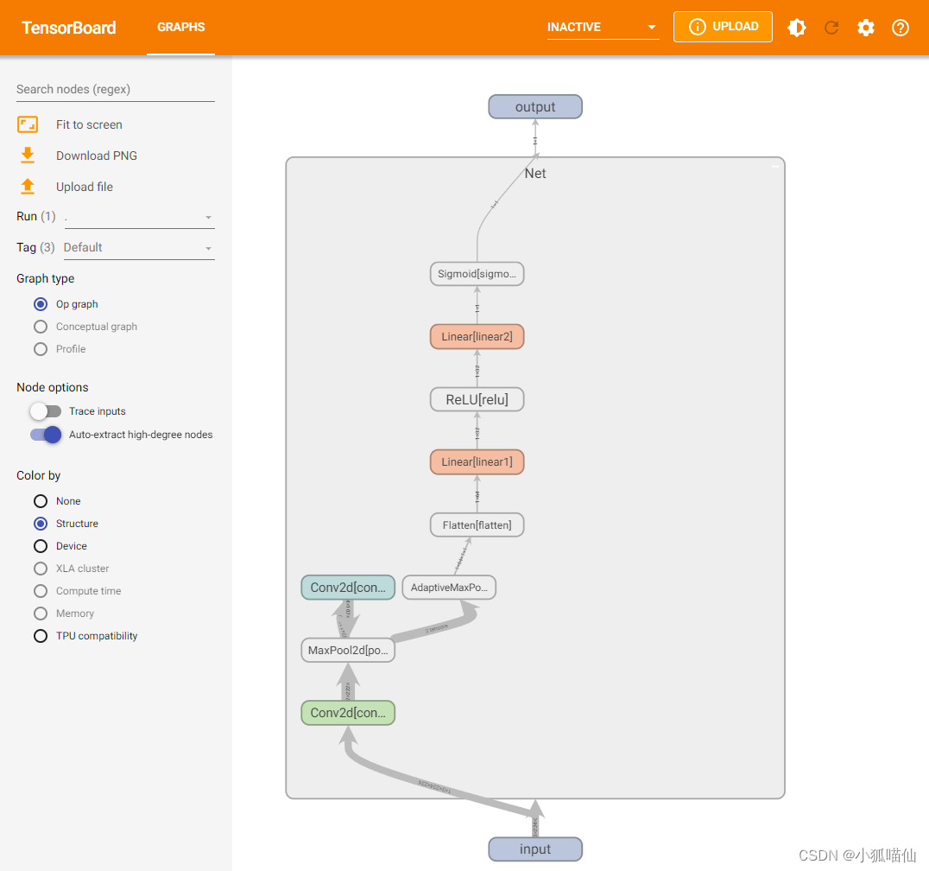Select the Linear[linear2] node in the graph
This screenshot has height=871, width=929.
[477, 336]
